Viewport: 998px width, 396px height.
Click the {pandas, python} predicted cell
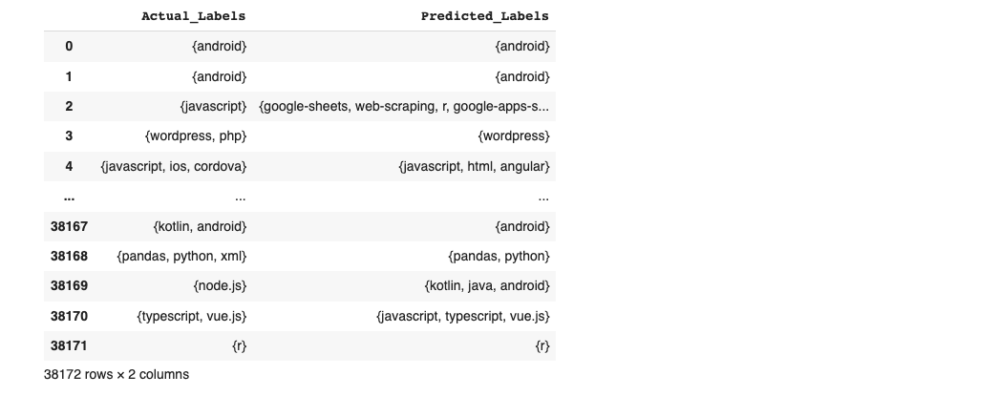tap(499, 256)
